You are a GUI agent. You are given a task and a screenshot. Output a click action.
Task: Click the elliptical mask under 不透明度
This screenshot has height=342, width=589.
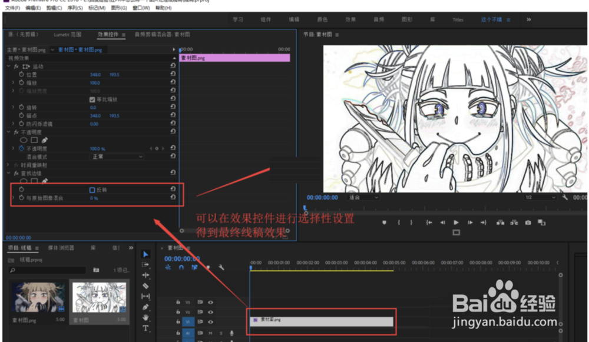pyautogui.click(x=24, y=140)
